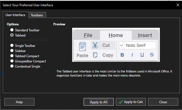The image size is (182, 110).
Task: Click the Italic icon in preview
Action: pyautogui.click(x=132, y=55)
